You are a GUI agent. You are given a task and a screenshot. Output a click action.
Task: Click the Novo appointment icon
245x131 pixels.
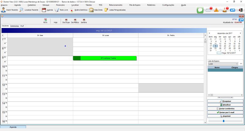tap(45, 21)
